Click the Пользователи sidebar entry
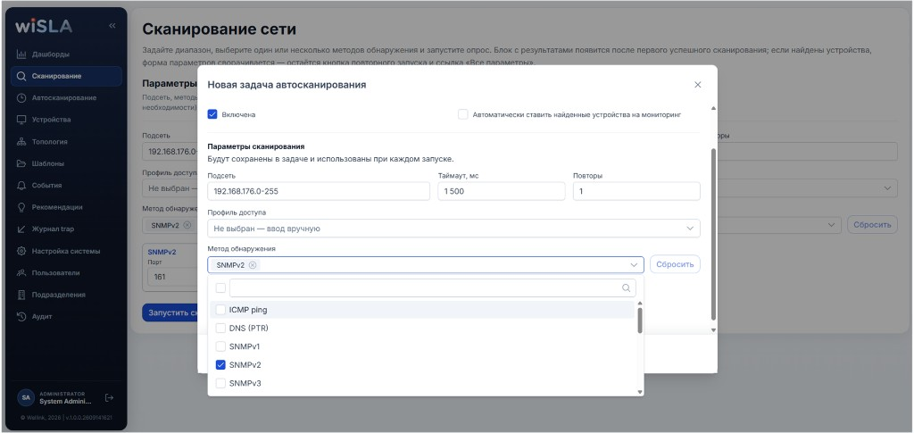The image size is (914, 433). tap(66, 272)
